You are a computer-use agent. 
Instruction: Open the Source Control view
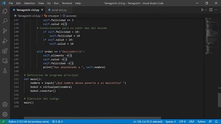pos(5,31)
